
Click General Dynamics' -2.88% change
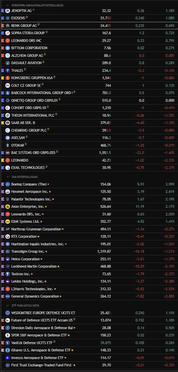[x=169, y=296]
